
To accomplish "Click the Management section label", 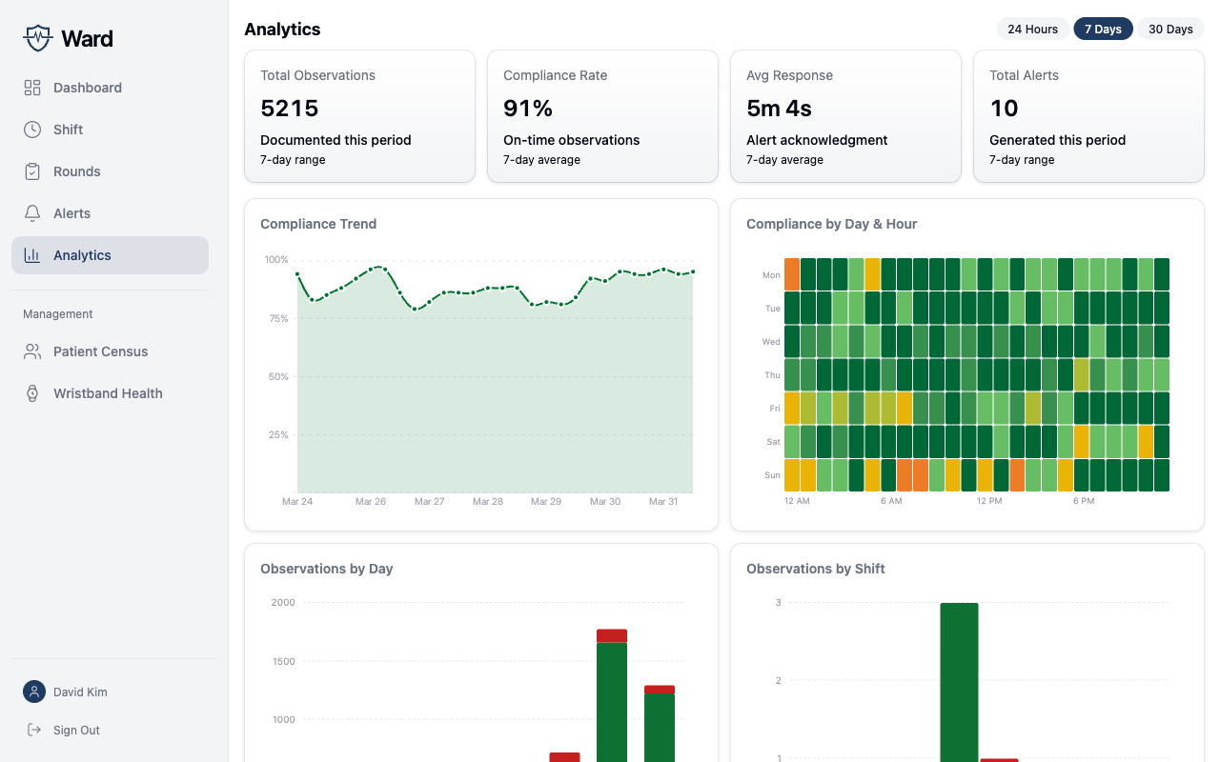I will click(x=58, y=314).
